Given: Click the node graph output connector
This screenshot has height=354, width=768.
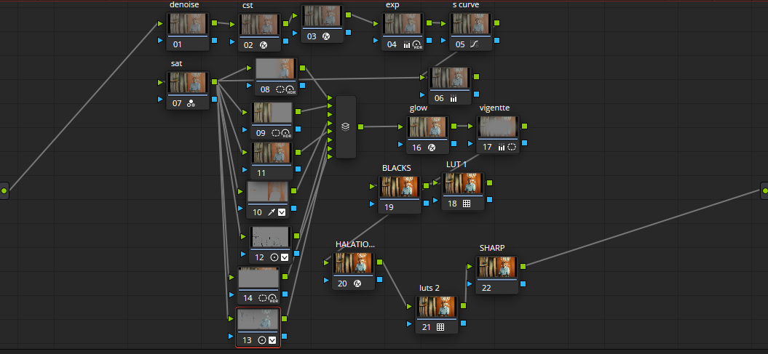Looking at the screenshot, I should pos(764,190).
